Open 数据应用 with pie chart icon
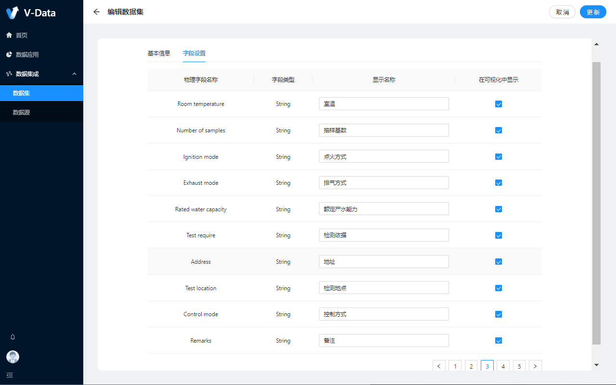This screenshot has width=616, height=385. pos(9,54)
